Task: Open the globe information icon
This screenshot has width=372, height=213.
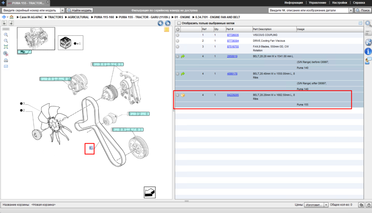Action: (x=368, y=42)
